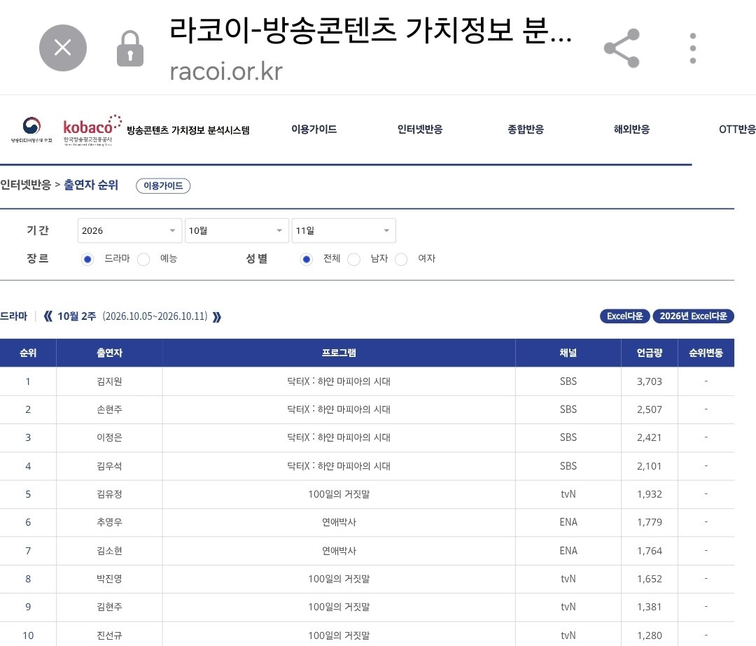Screen dimensions: 756x646
Task: Click performer name 박진영
Action: (x=109, y=579)
